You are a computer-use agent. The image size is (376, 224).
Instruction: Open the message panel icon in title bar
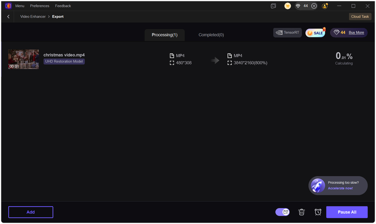point(274,6)
